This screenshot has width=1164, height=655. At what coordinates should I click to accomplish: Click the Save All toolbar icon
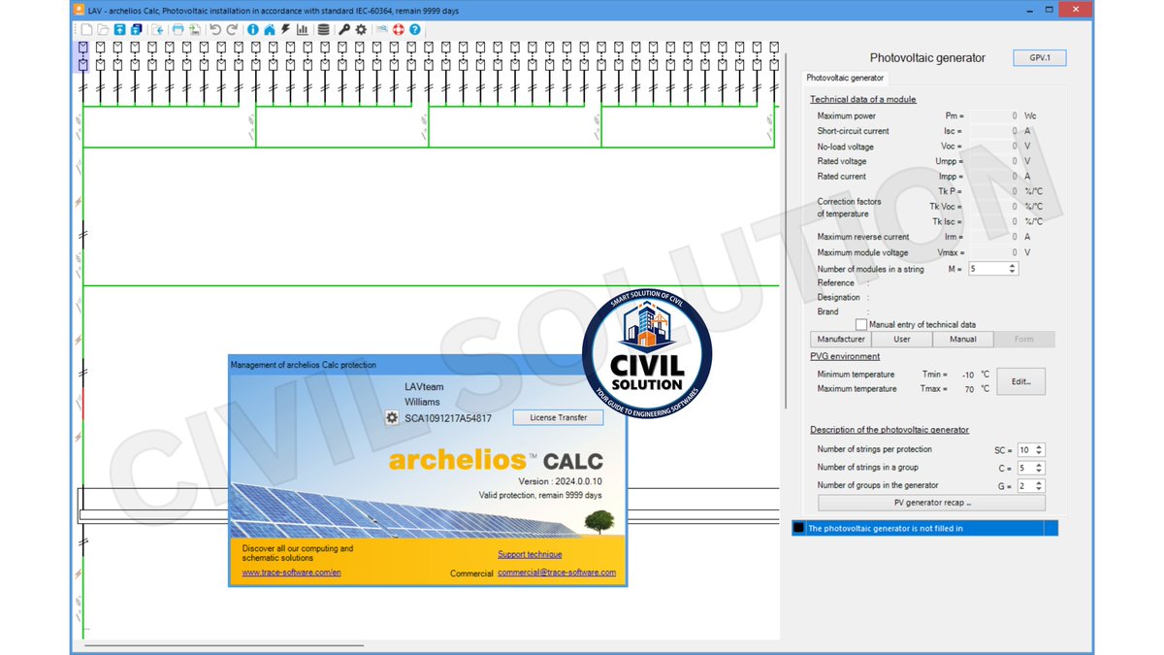pyautogui.click(x=136, y=30)
